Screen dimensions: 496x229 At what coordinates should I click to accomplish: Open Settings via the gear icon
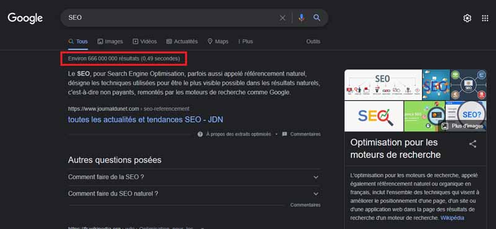[467, 19]
